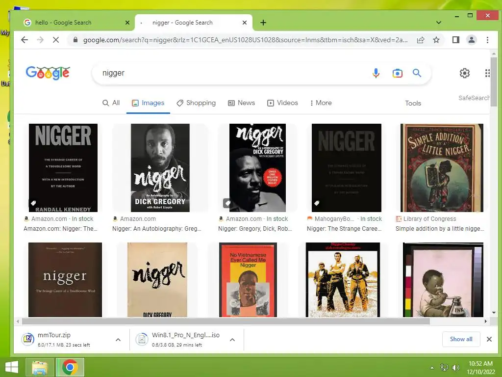
Task: Open the Library of Congress illustration thumbnail
Action: 442,168
